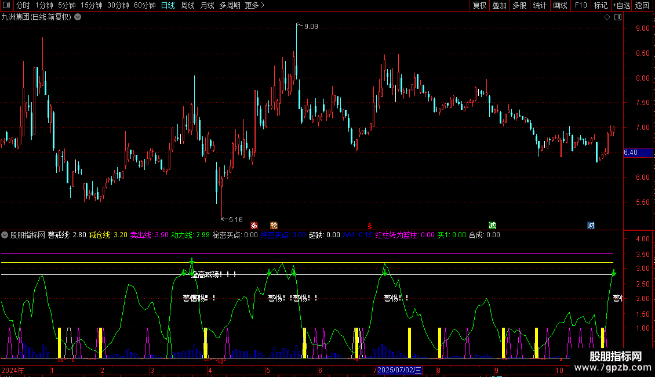This screenshot has width=655, height=377.
Task: Click the 6.40 current price label
Action: [x=630, y=153]
